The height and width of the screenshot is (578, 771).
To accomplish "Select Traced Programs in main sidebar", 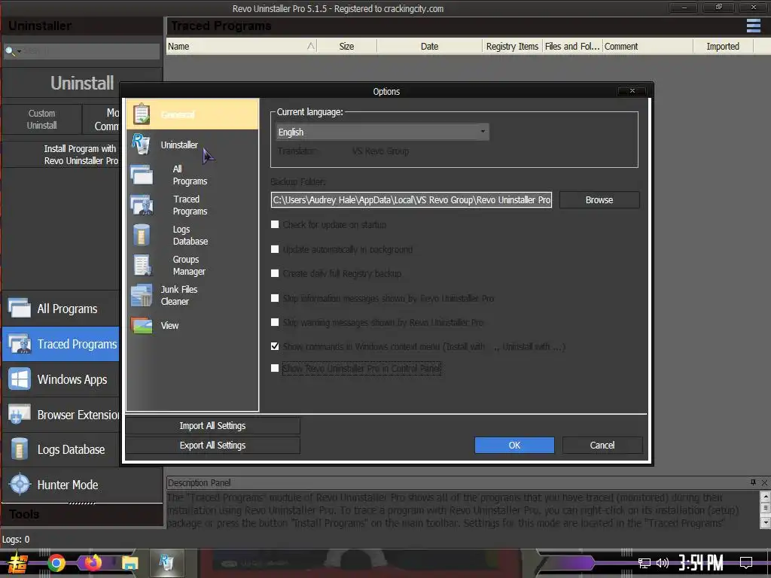I will pos(60,344).
